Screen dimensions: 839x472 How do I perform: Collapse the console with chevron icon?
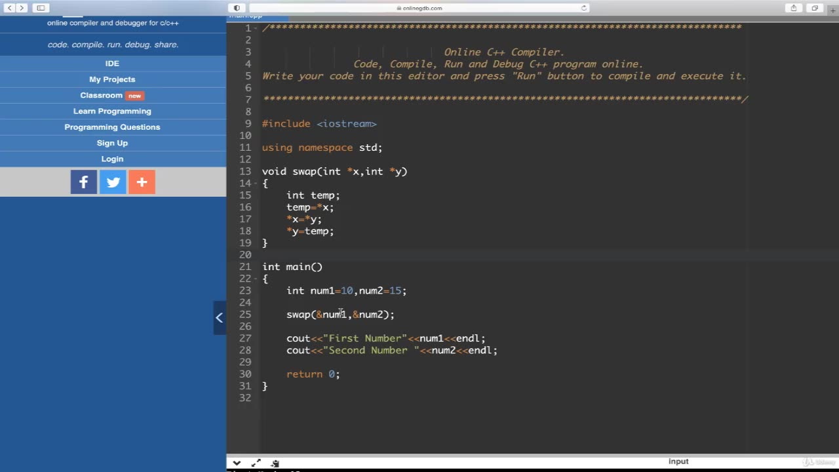(x=237, y=463)
